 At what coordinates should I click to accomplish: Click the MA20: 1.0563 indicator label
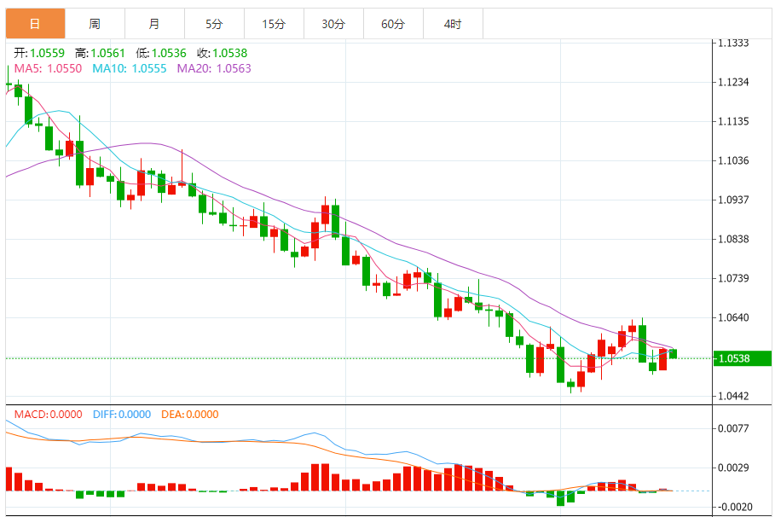[x=214, y=68]
